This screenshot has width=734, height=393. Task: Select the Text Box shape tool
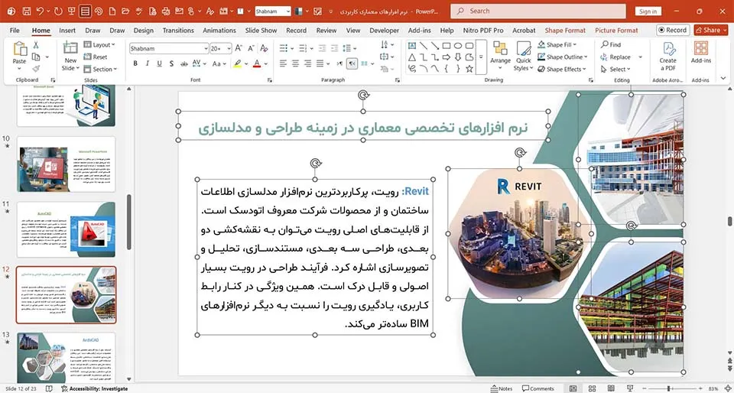412,46
